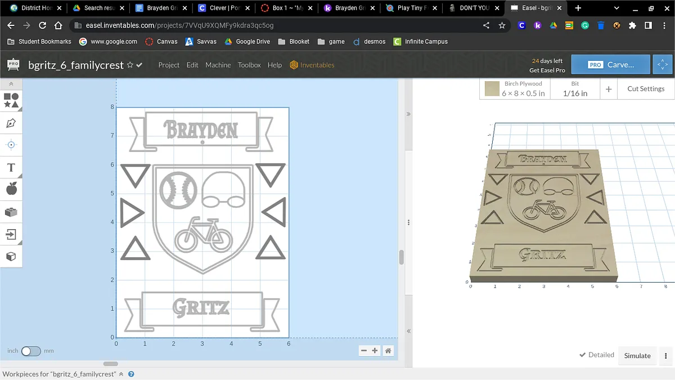The image size is (675, 380).
Task: Click the Carve button
Action: [x=610, y=65]
